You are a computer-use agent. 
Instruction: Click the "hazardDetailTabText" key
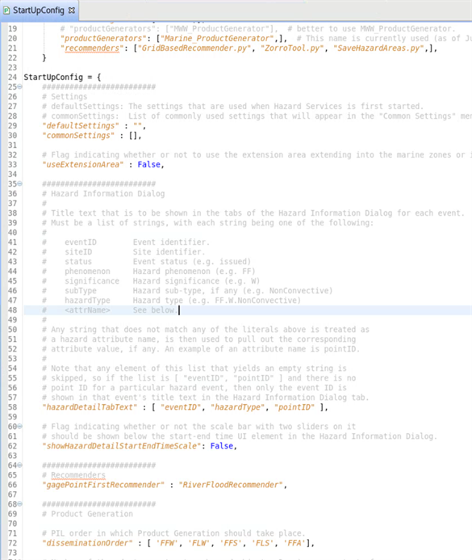[89, 407]
